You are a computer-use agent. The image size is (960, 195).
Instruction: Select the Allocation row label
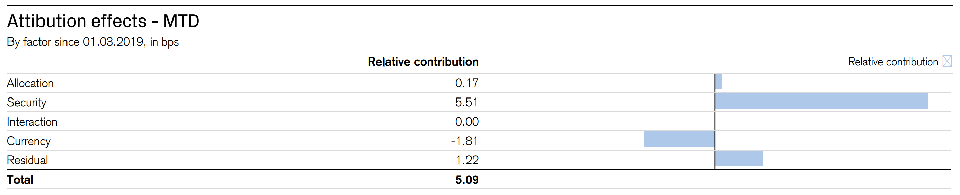30,83
